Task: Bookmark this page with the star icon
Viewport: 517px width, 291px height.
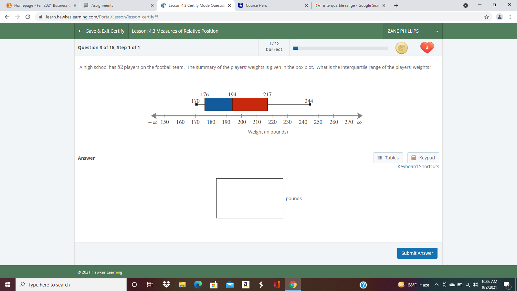Action: [x=487, y=17]
